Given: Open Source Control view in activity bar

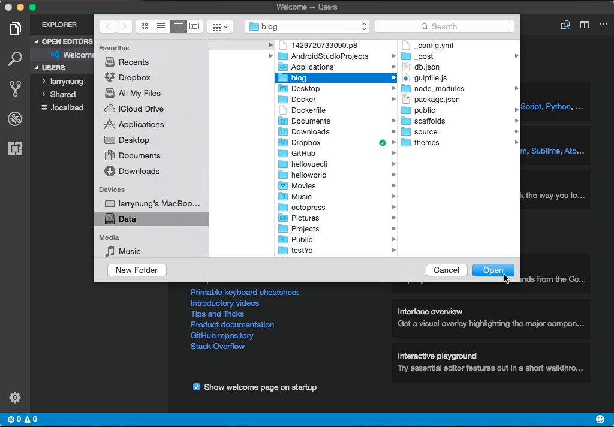Looking at the screenshot, I should tap(15, 89).
